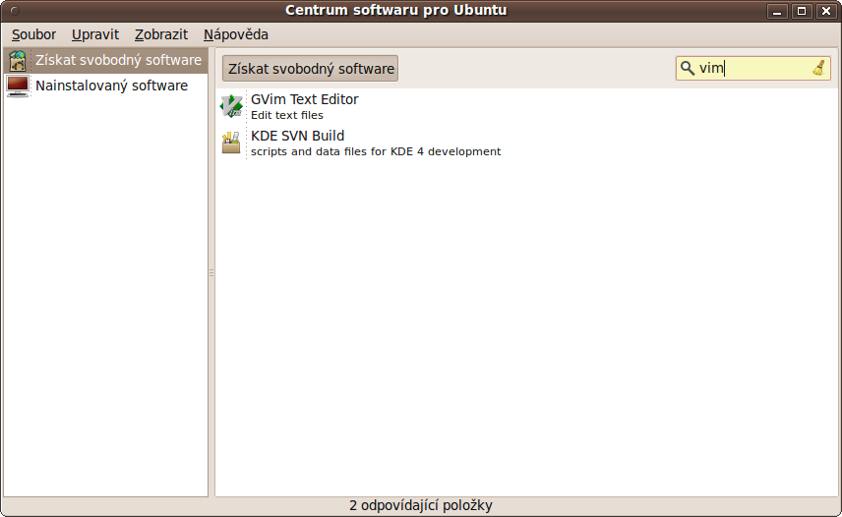
Task: Focus the search field containing "vim"
Action: point(752,69)
